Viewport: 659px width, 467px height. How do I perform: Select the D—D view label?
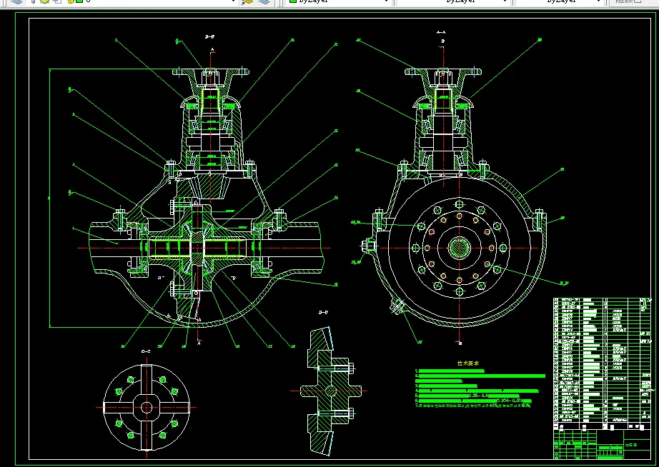pos(323,313)
